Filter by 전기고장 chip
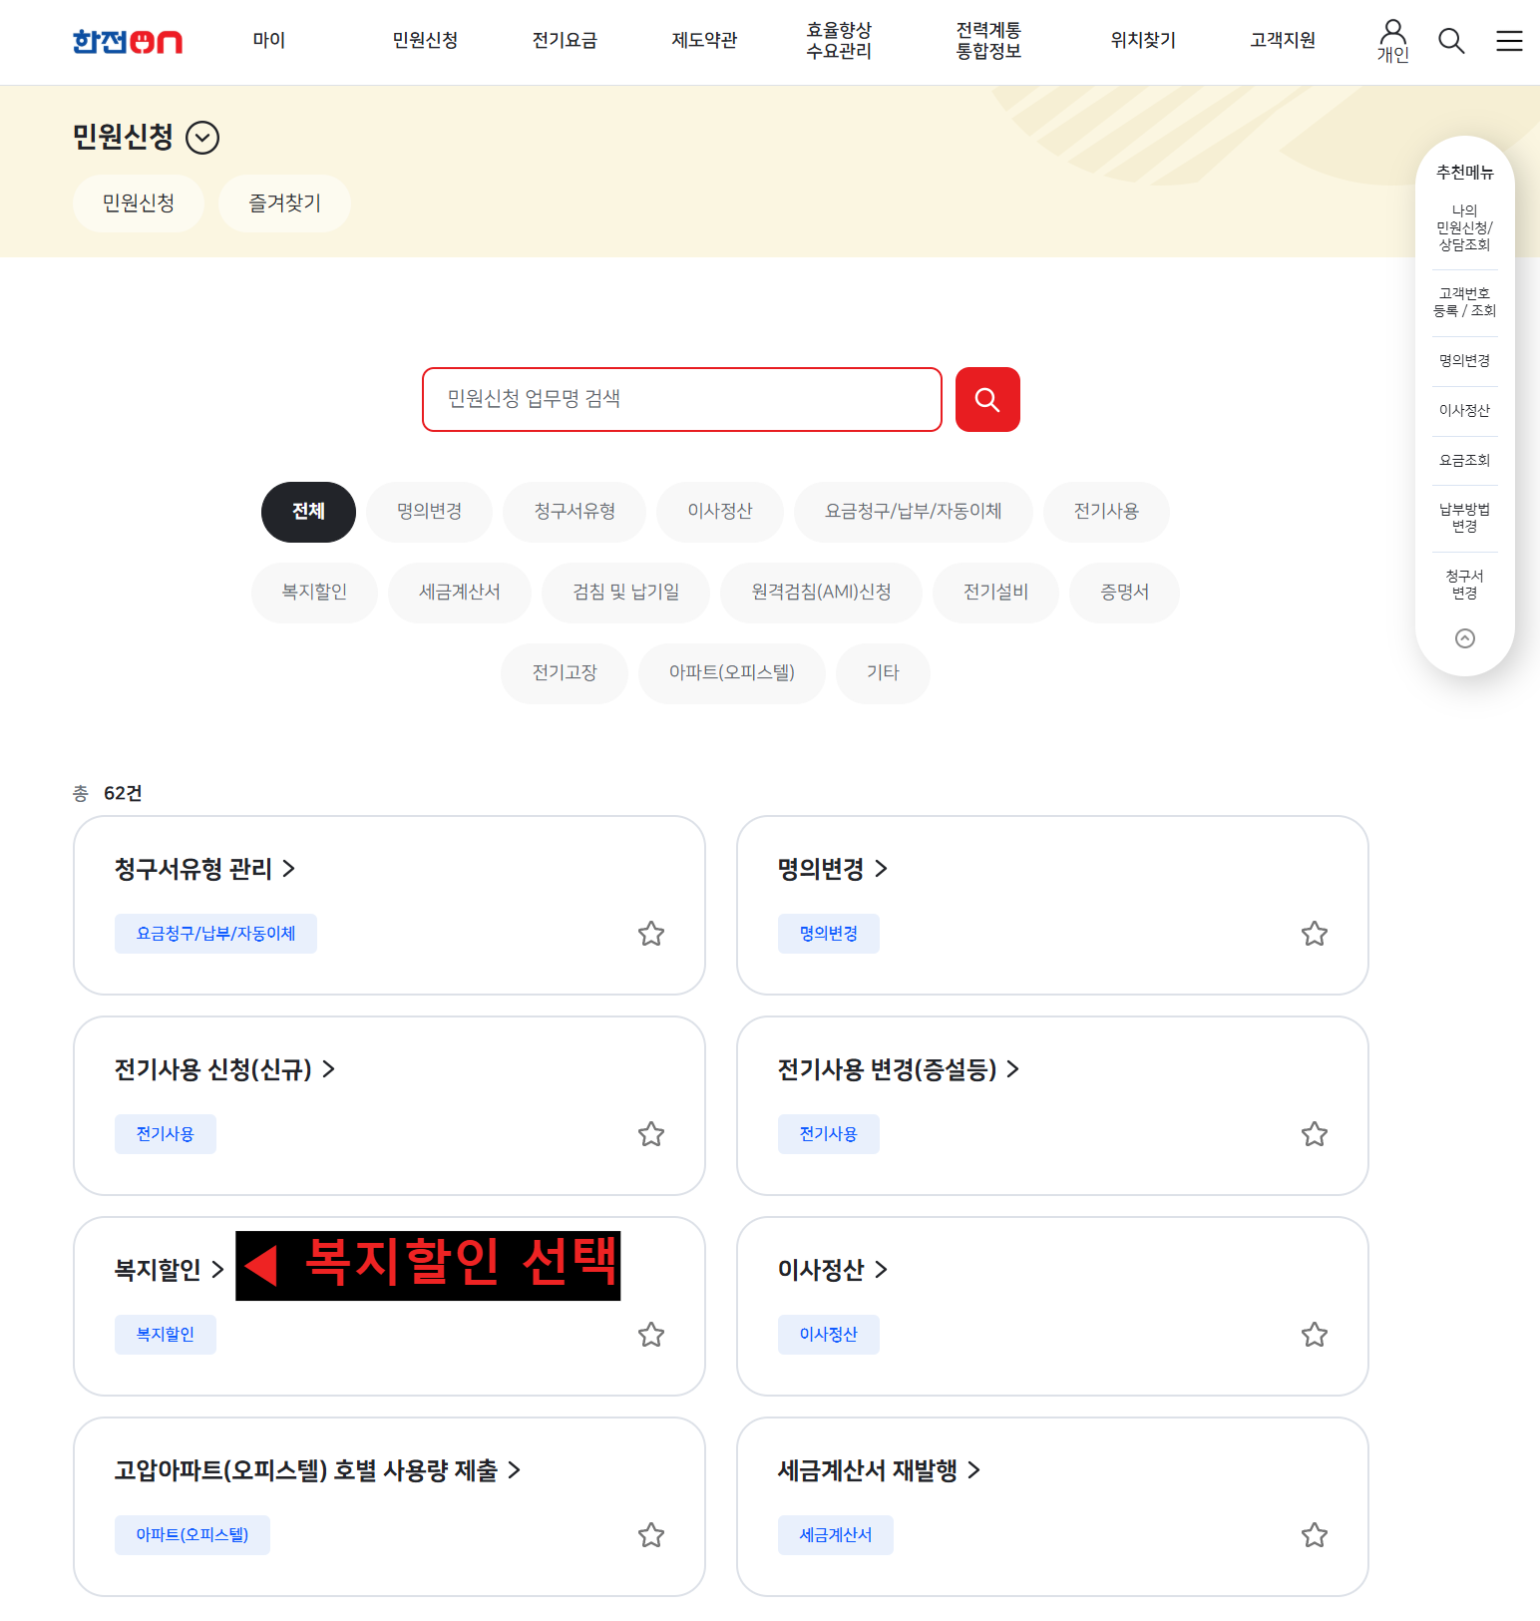Viewport: 1540px width, 1621px height. coord(565,673)
